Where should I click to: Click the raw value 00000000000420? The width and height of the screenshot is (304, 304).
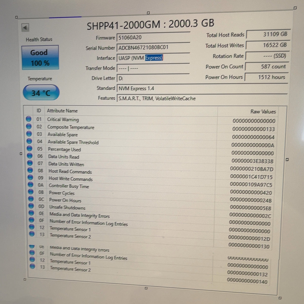point(251,193)
